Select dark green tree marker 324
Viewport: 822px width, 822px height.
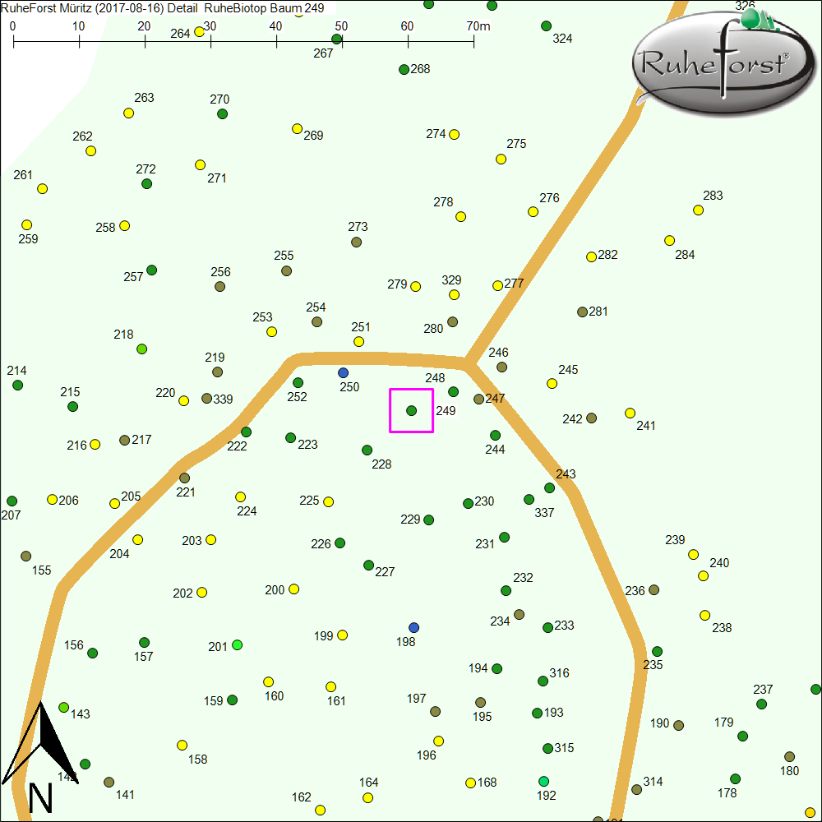pyautogui.click(x=546, y=25)
